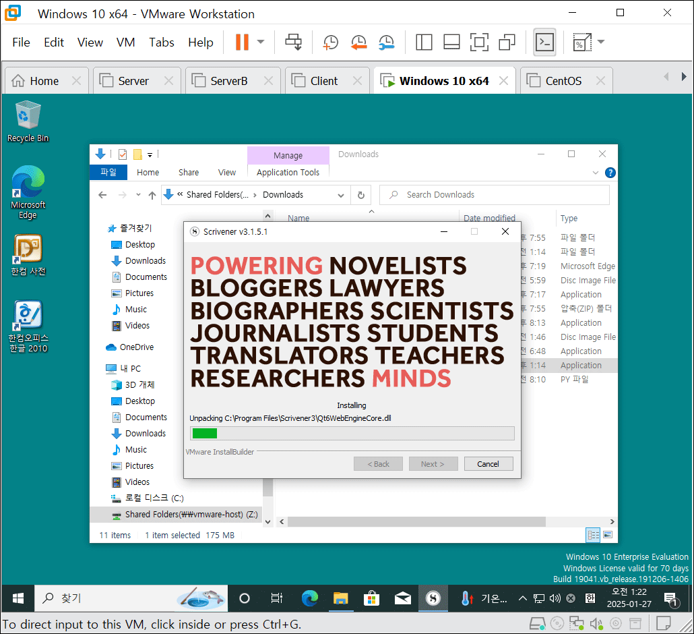Image resolution: width=694 pixels, height=634 pixels.
Task: Show hidden system tray icons
Action: pyautogui.click(x=522, y=598)
